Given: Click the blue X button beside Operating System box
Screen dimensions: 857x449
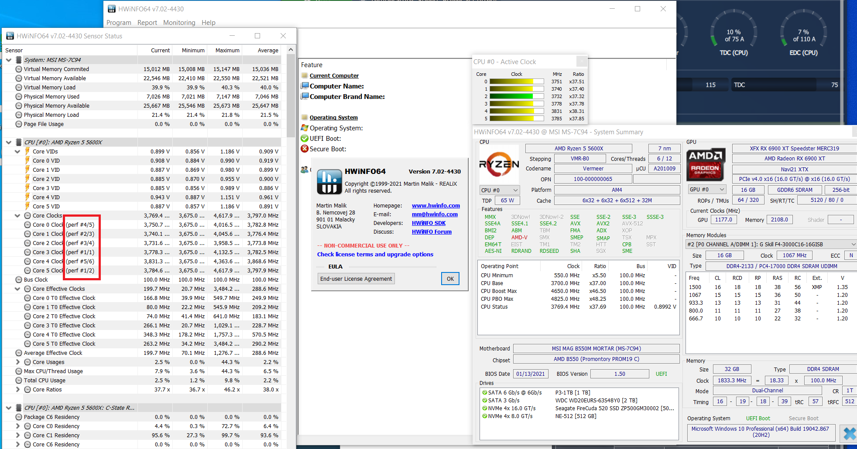Looking at the screenshot, I should (x=849, y=433).
